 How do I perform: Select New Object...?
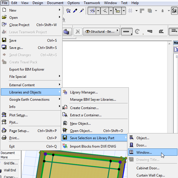(x=95, y=124)
